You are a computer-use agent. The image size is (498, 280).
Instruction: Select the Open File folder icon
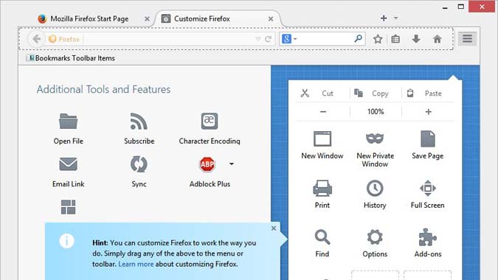(69, 121)
